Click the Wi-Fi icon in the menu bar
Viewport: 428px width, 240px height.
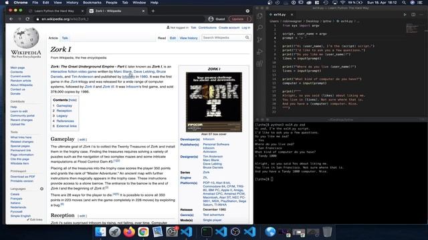(343, 3)
